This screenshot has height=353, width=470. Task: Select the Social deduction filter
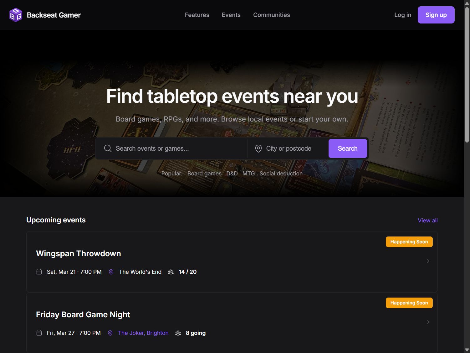coord(281,173)
